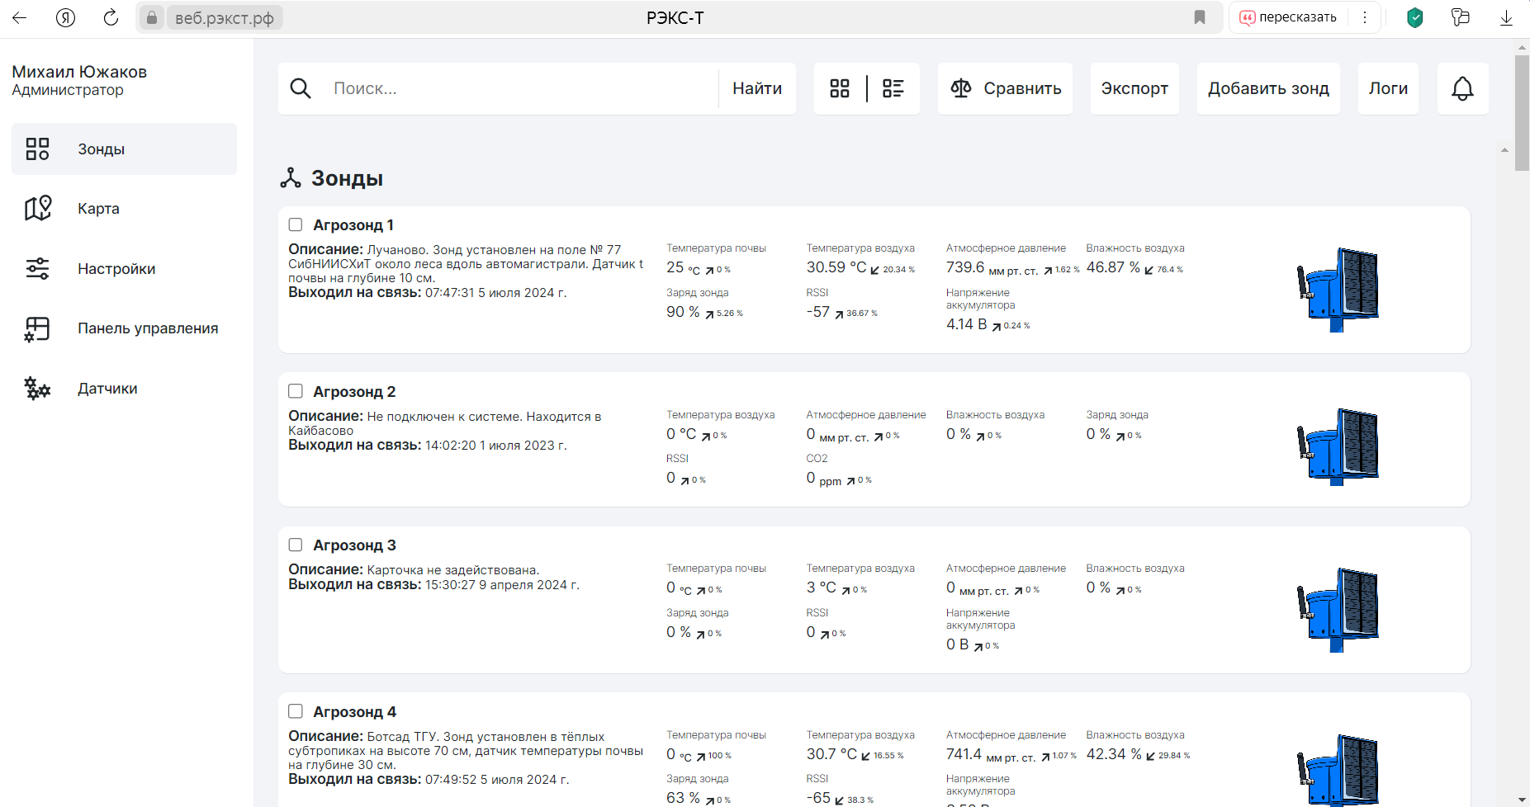Switch to list view layout icon
The width and height of the screenshot is (1530, 807).
[893, 88]
